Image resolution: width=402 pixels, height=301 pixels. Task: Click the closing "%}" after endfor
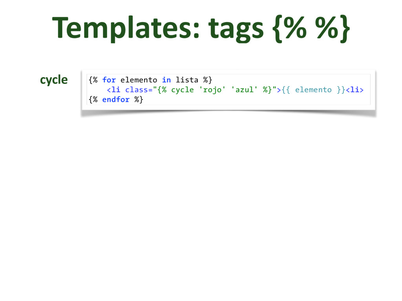pos(139,100)
